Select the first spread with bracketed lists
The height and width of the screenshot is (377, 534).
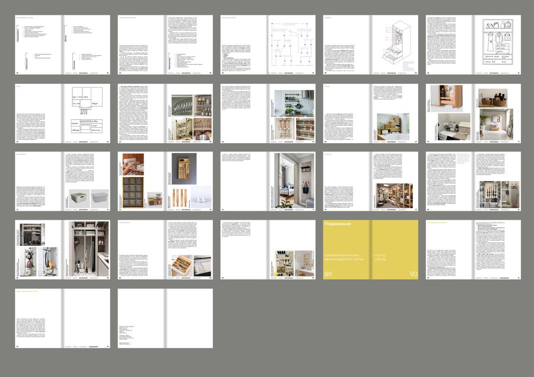tap(63, 45)
